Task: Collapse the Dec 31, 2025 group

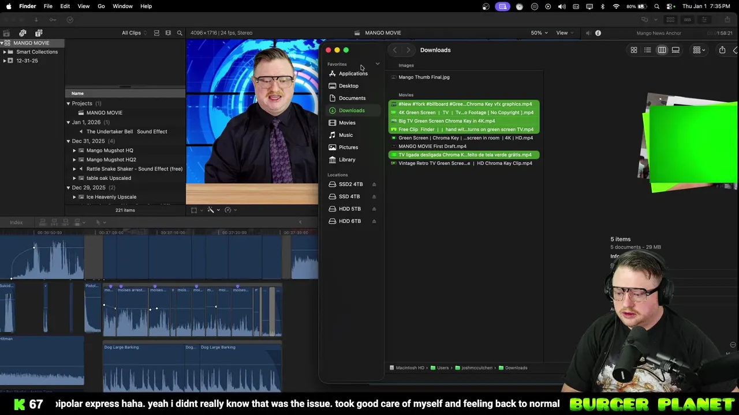Action: (68, 141)
